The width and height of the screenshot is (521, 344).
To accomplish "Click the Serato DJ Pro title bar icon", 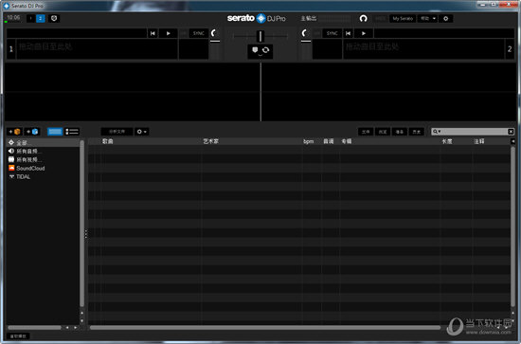I will coord(7,6).
